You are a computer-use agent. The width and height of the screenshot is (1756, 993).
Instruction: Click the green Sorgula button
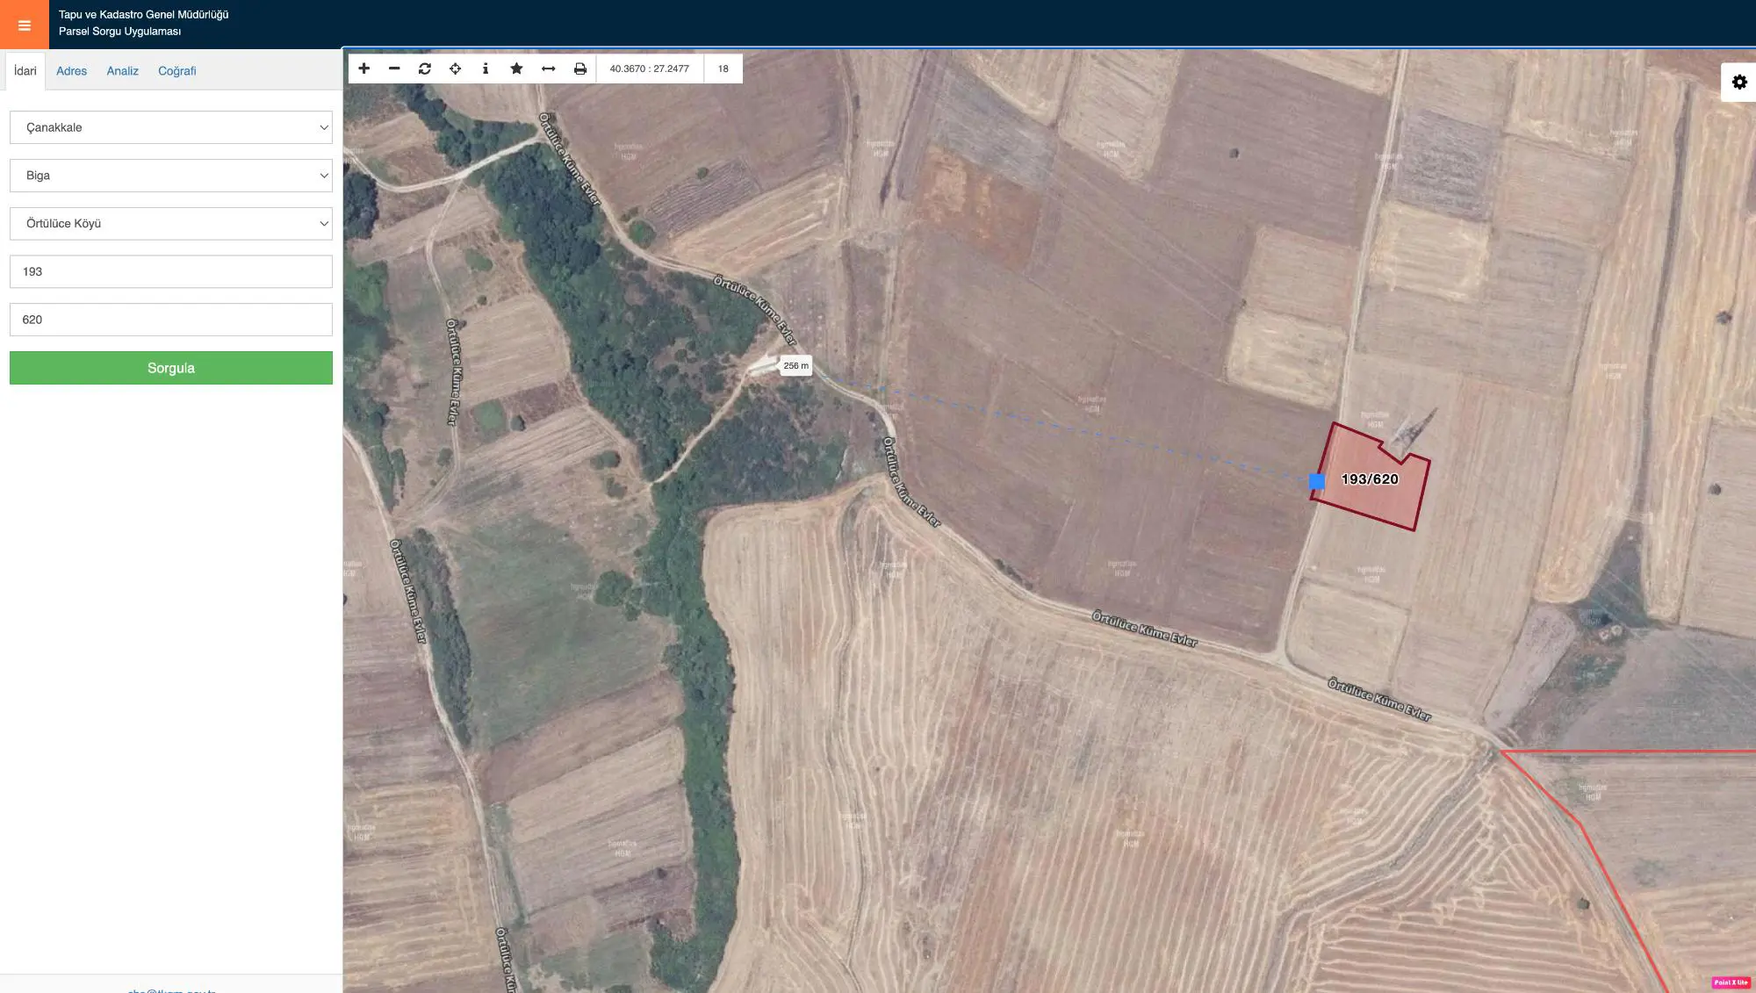click(x=171, y=368)
